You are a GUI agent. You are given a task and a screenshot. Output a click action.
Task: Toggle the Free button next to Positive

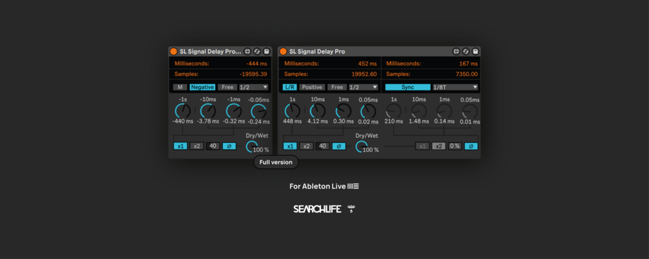(x=337, y=87)
